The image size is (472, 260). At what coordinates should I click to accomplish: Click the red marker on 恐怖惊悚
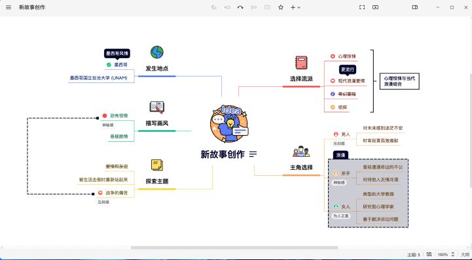105,116
